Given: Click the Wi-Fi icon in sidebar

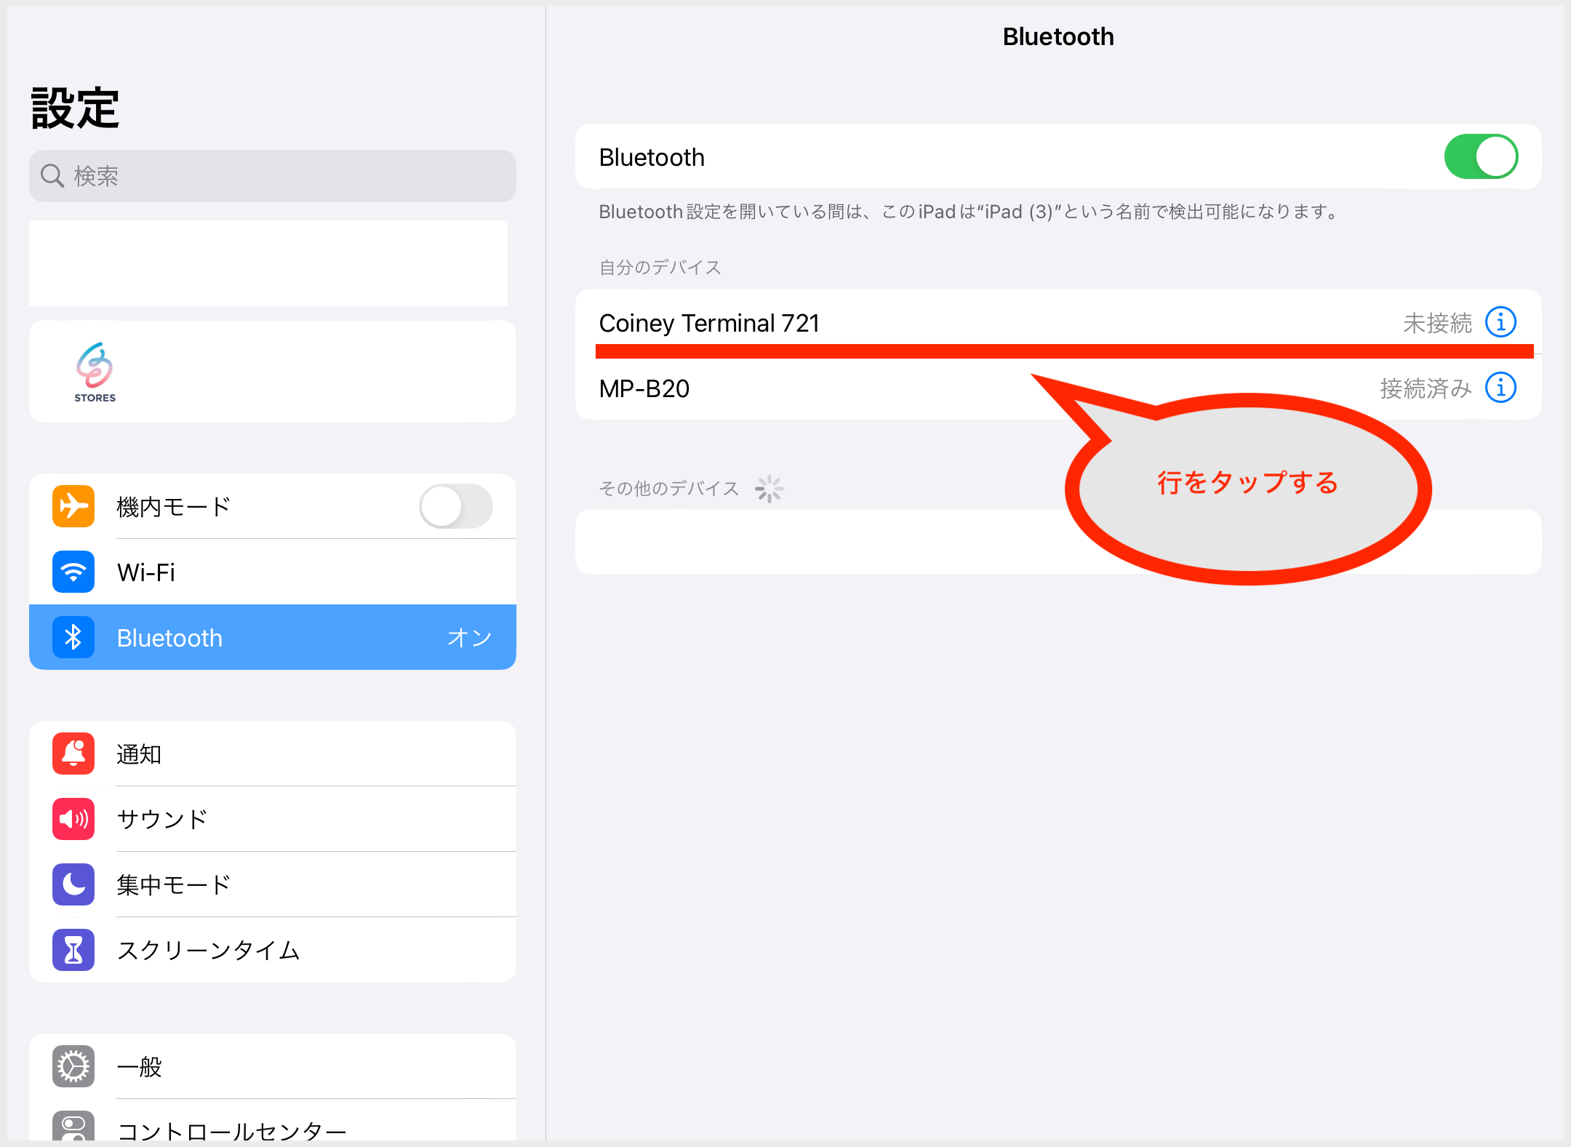Looking at the screenshot, I should [x=73, y=572].
